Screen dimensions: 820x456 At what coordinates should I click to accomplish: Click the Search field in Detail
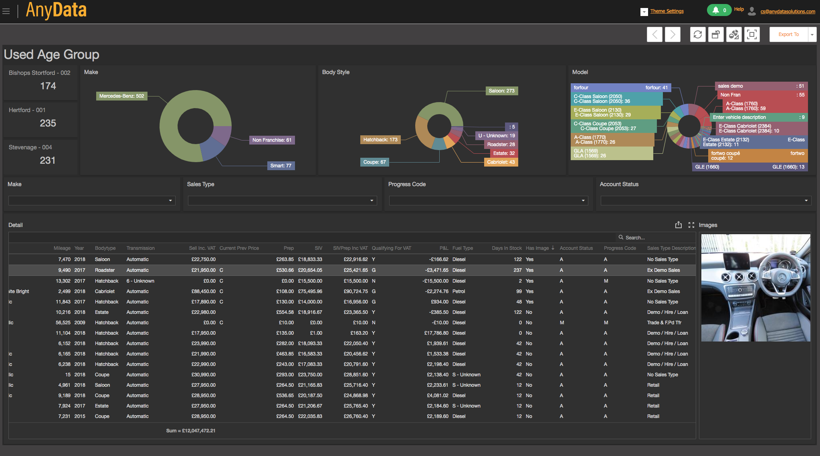tap(655, 237)
